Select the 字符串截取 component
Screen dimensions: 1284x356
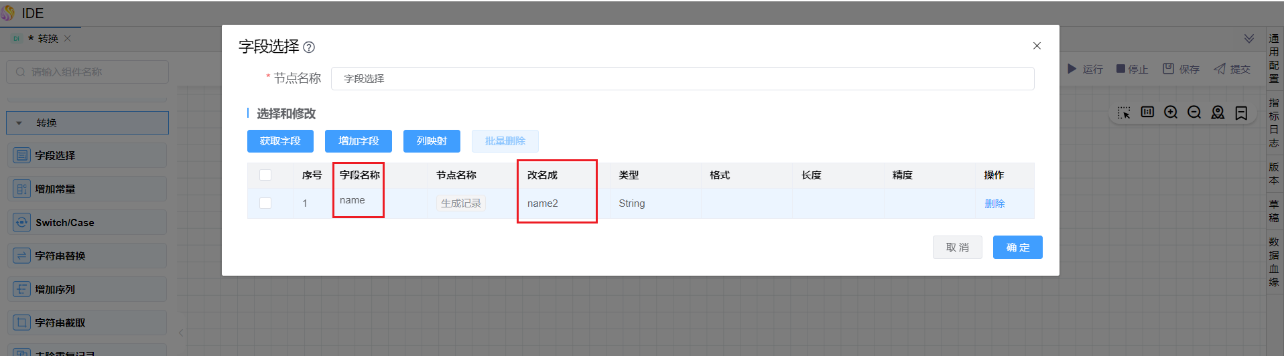[87, 323]
